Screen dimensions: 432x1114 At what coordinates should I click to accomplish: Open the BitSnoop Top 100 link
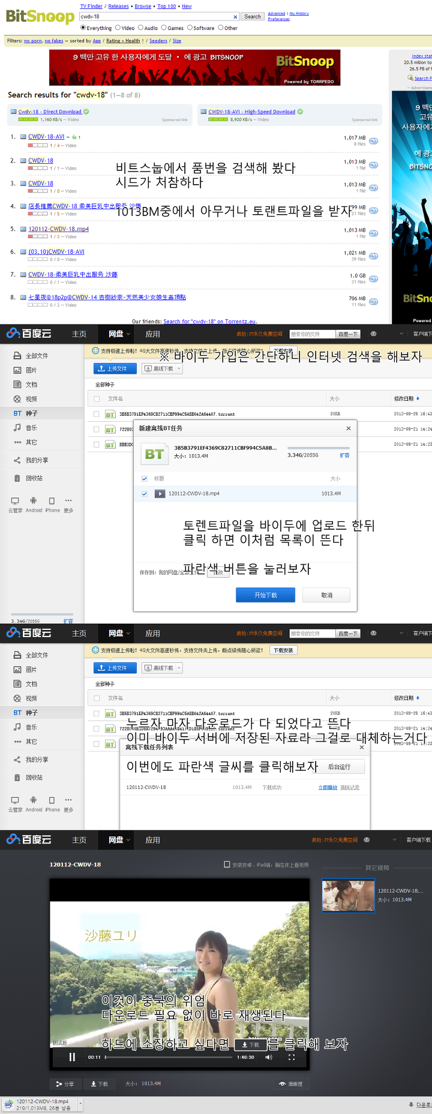(x=167, y=6)
